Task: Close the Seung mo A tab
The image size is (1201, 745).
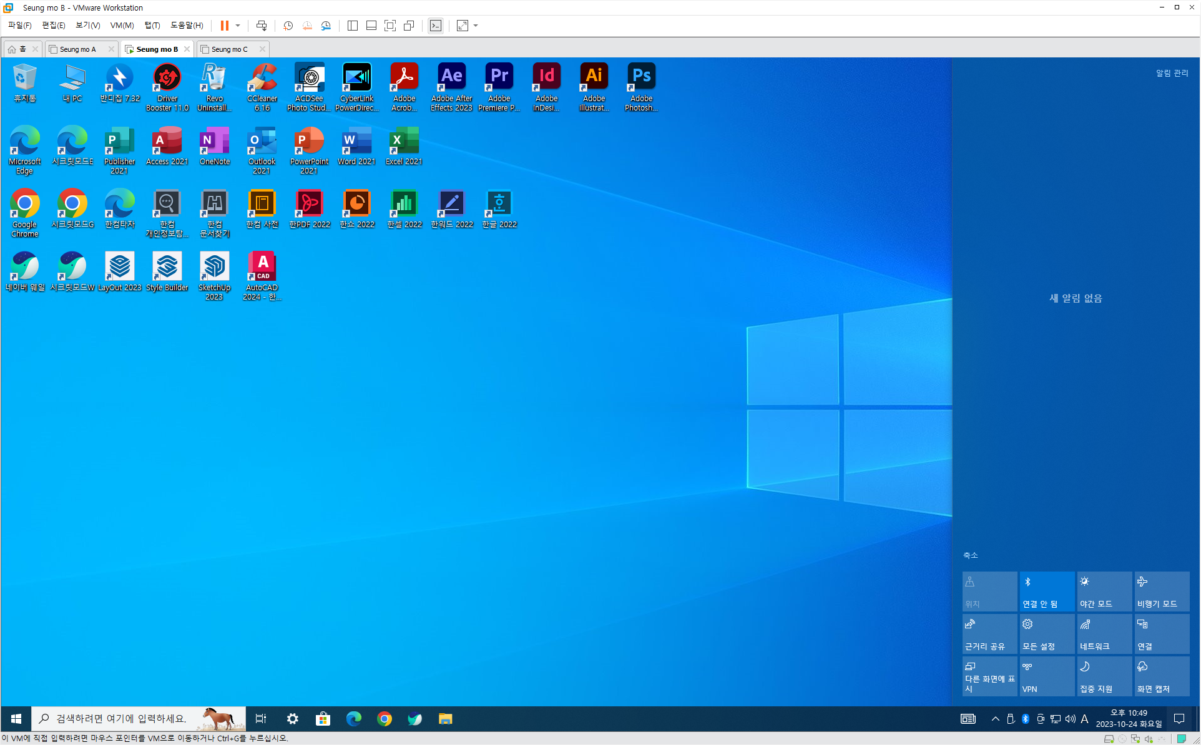Action: click(x=111, y=49)
